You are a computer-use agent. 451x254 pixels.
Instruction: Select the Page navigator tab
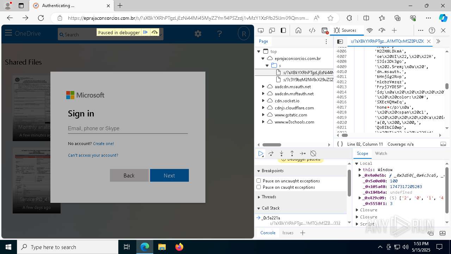pos(264,41)
